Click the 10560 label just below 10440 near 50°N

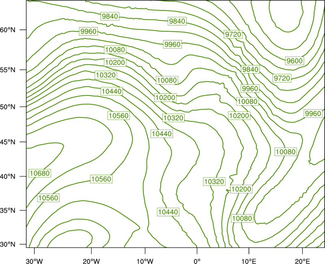pyautogui.click(x=119, y=116)
